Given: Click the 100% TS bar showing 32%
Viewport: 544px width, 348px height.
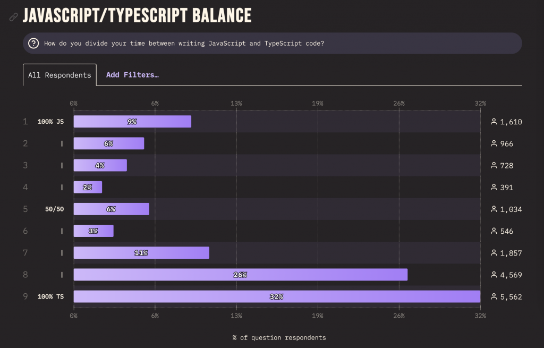Looking at the screenshot, I should [276, 296].
